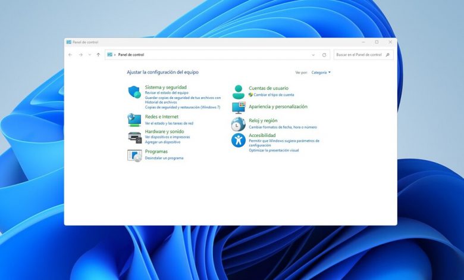Expand the address bar history dropdown

313,55
